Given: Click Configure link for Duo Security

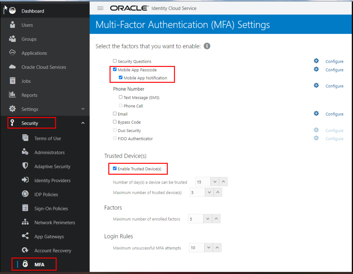Looking at the screenshot, I should pos(334,131).
